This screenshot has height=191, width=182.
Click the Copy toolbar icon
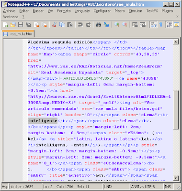62,25
